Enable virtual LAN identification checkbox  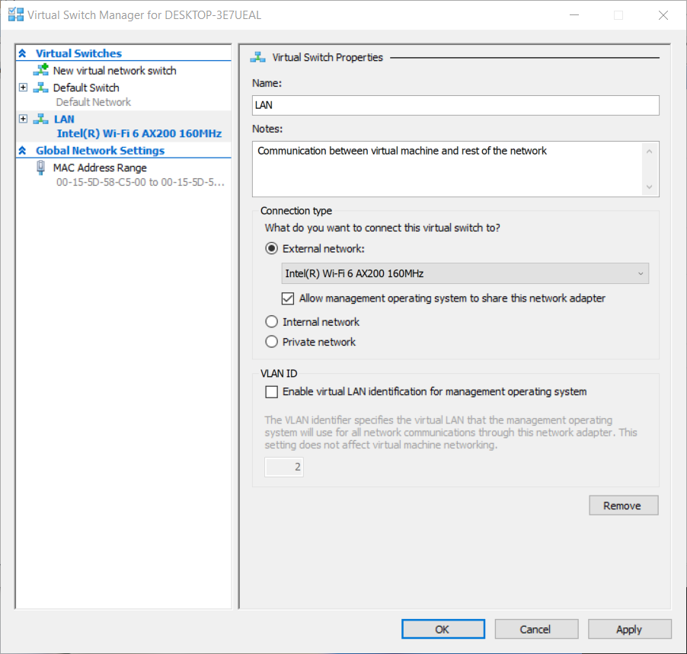point(271,392)
